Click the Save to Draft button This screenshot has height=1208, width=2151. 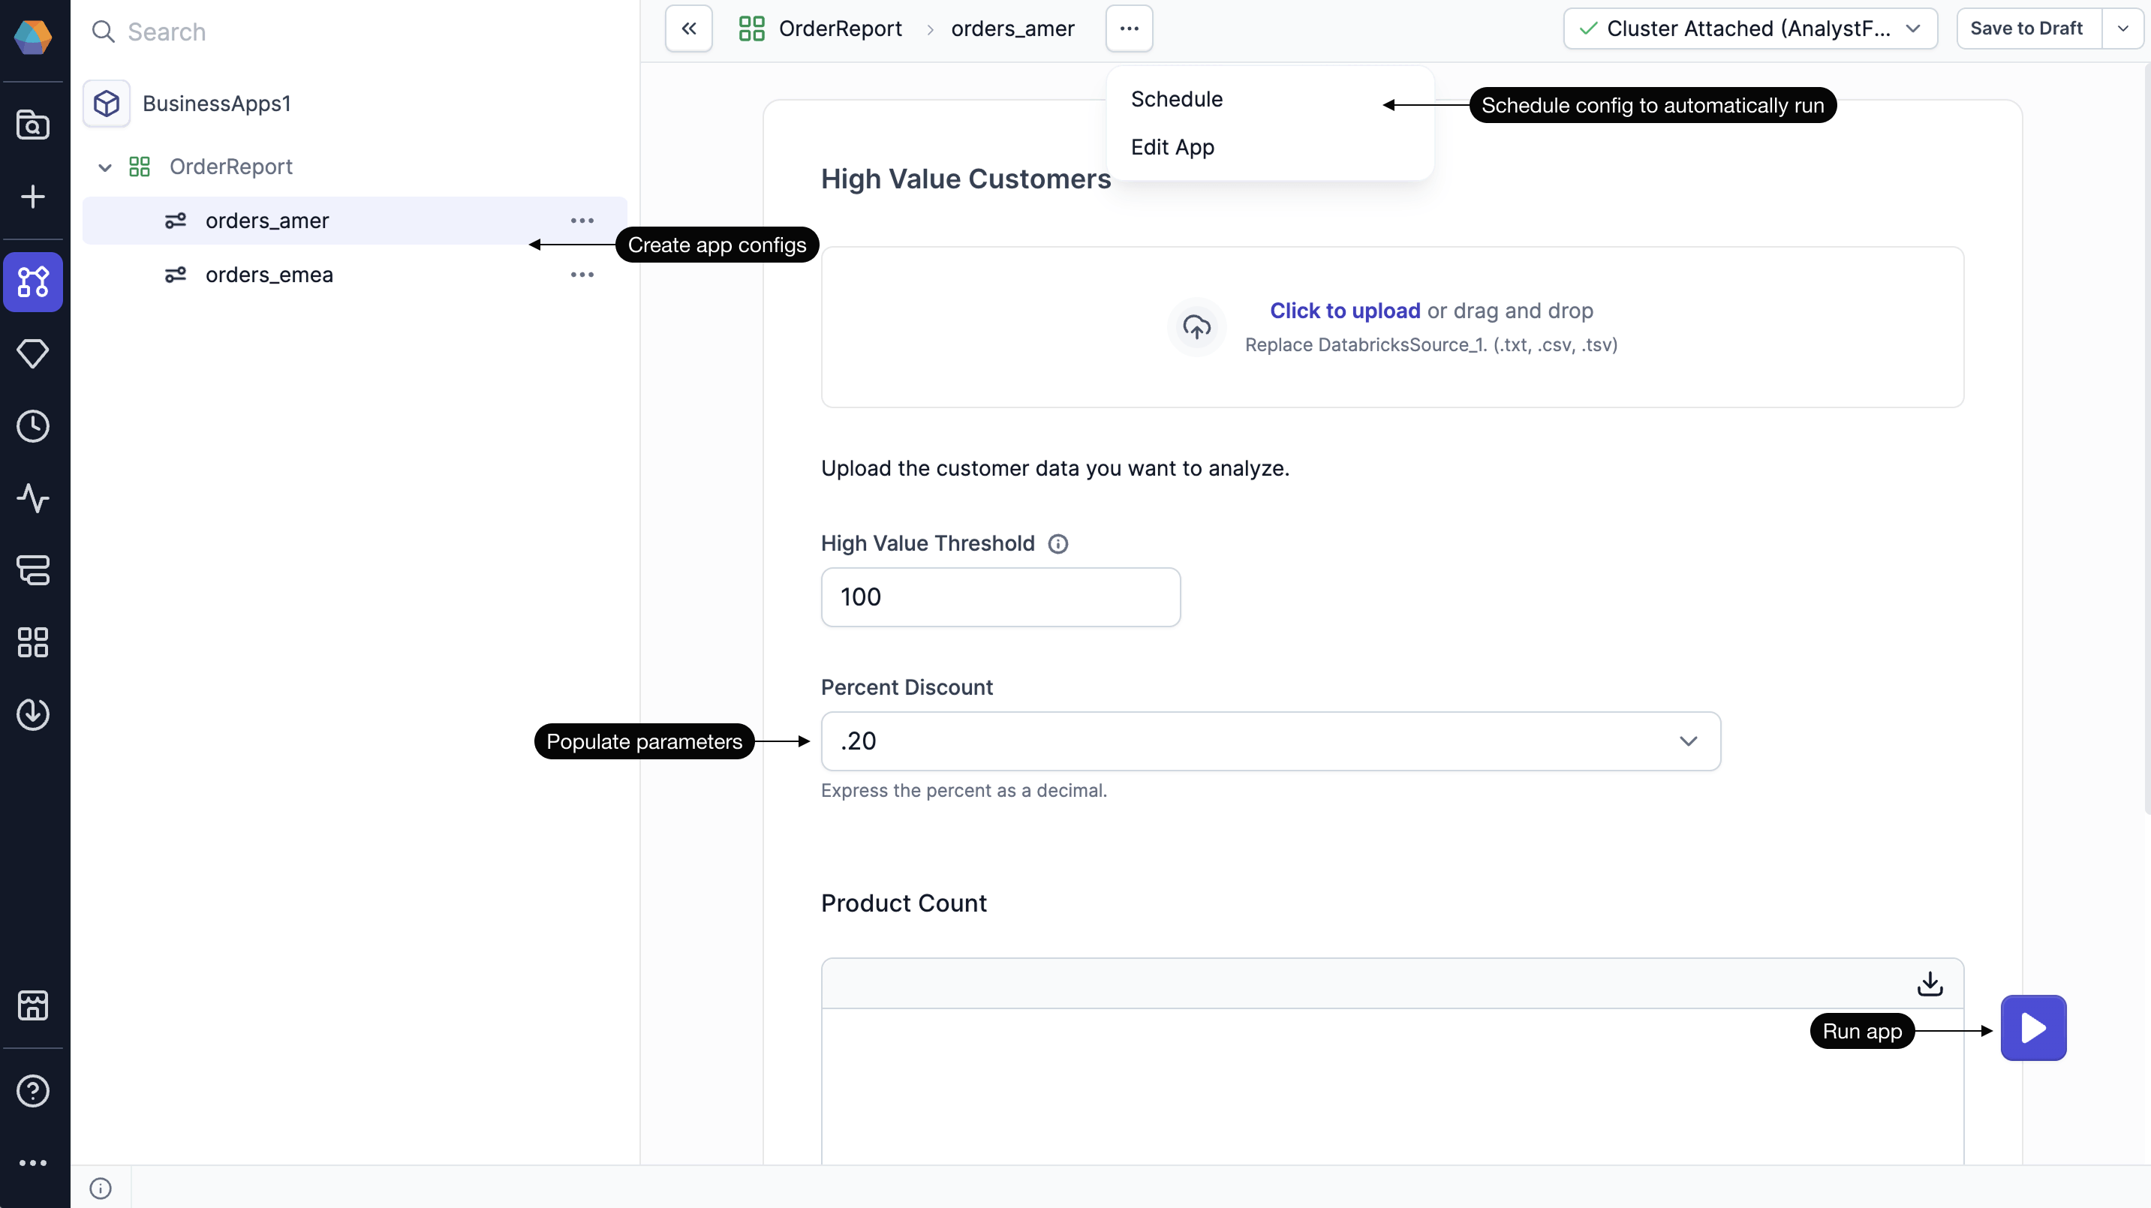tap(2026, 29)
